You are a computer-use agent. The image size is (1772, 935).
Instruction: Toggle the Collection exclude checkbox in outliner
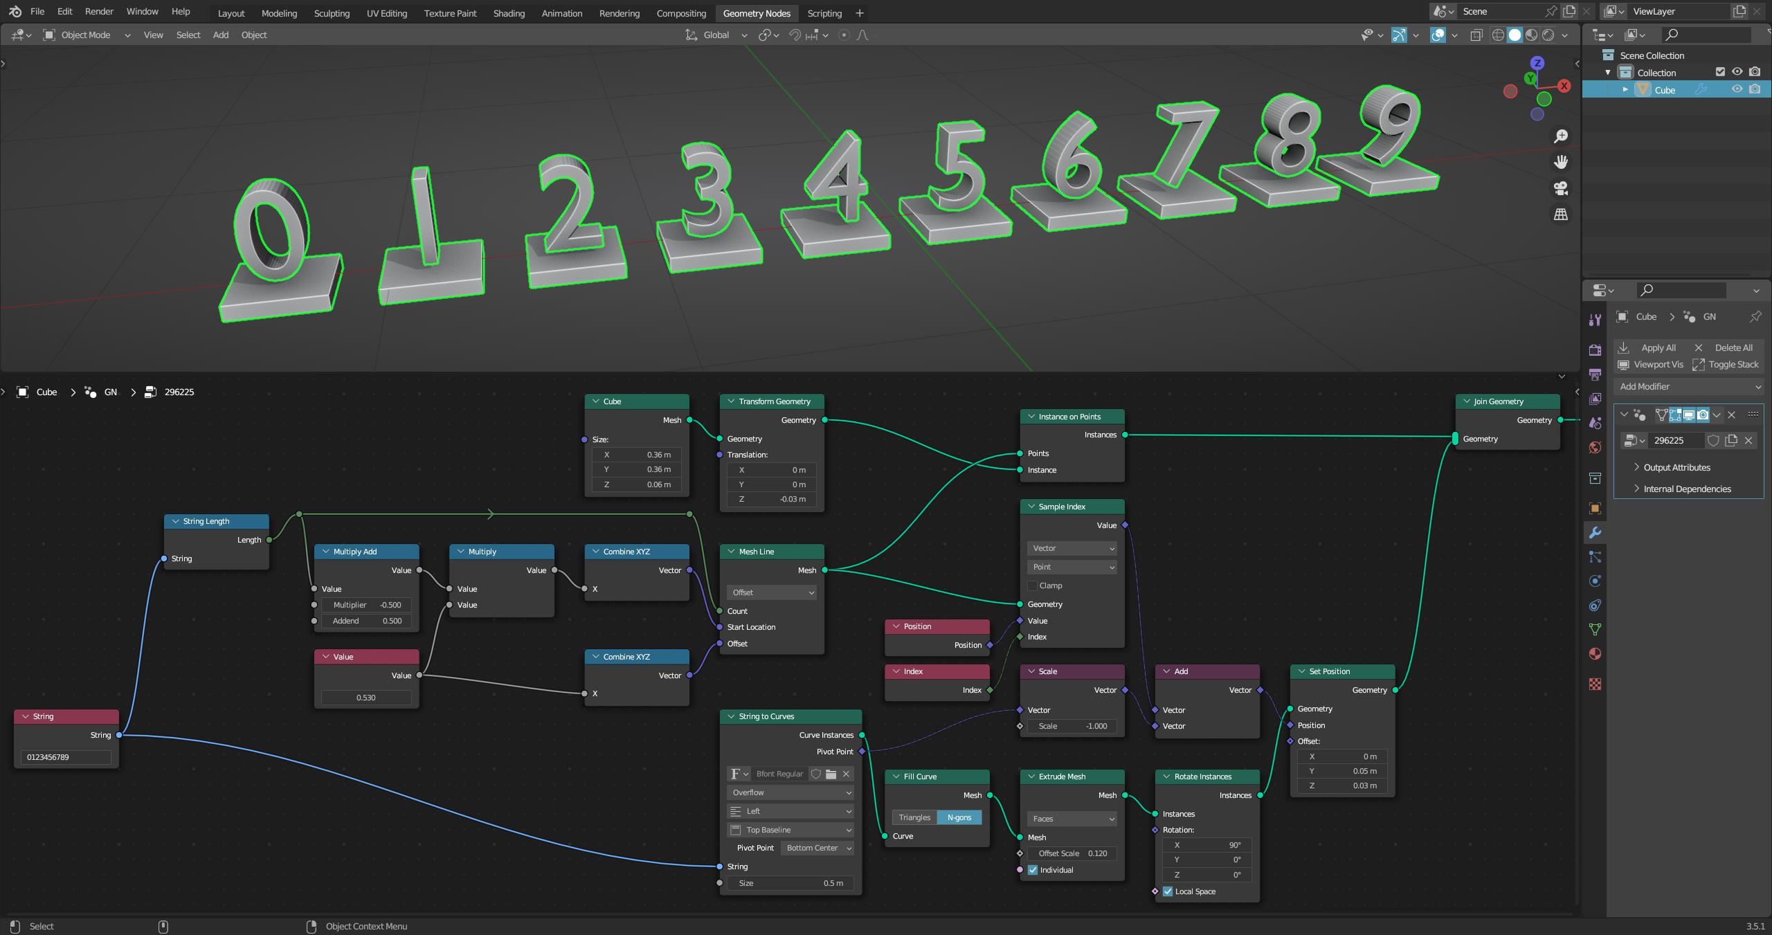pyautogui.click(x=1720, y=72)
